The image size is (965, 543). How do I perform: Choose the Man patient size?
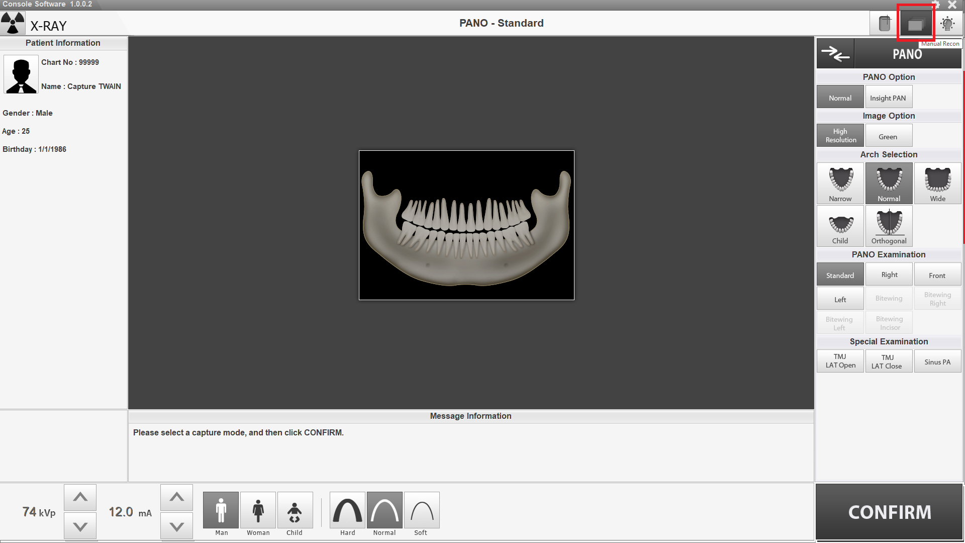(221, 510)
